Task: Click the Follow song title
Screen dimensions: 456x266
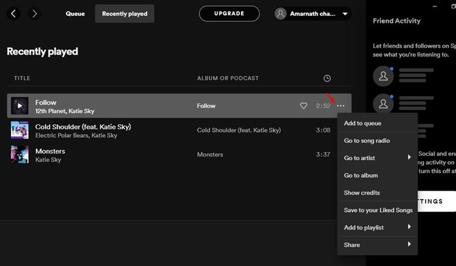Action: pos(46,103)
